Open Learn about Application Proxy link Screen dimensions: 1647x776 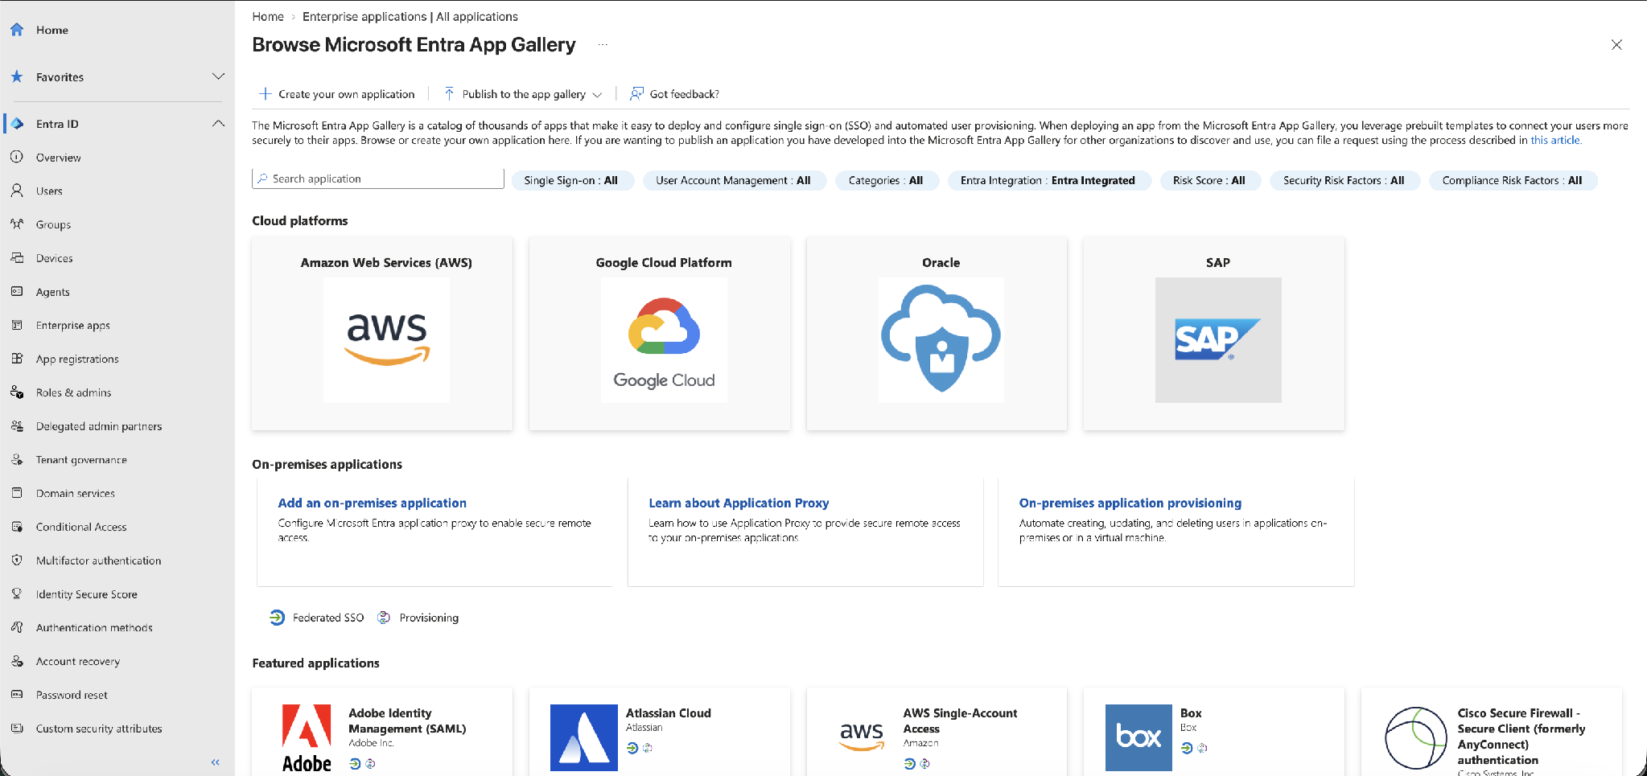(739, 503)
